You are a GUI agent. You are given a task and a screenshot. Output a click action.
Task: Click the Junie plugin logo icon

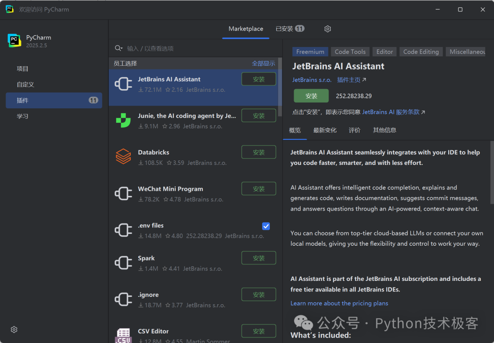[x=123, y=121]
